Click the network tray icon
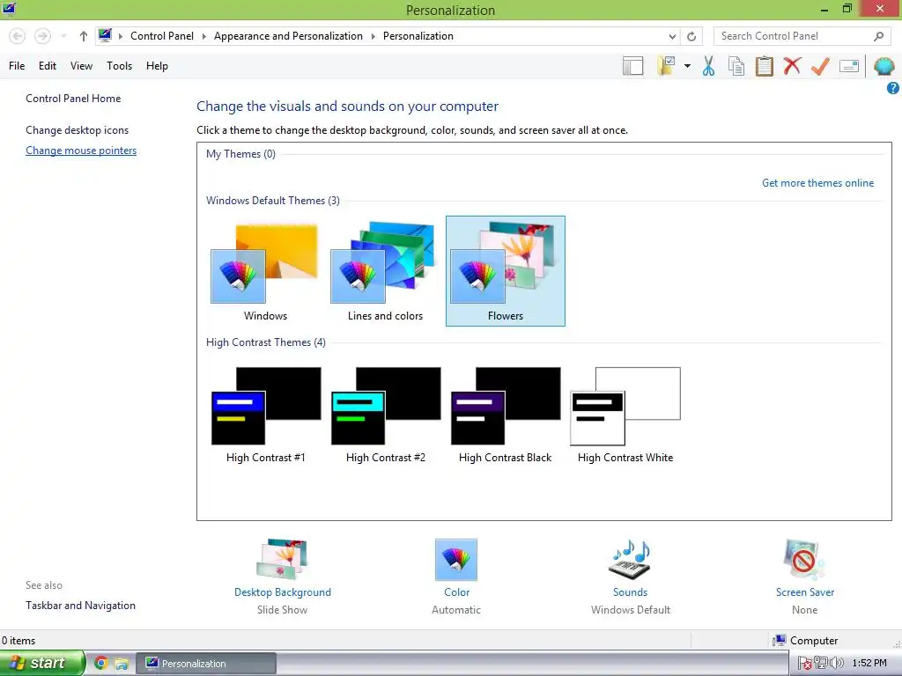902x676 pixels. pos(821,663)
